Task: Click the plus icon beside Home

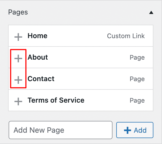Action: click(x=18, y=37)
